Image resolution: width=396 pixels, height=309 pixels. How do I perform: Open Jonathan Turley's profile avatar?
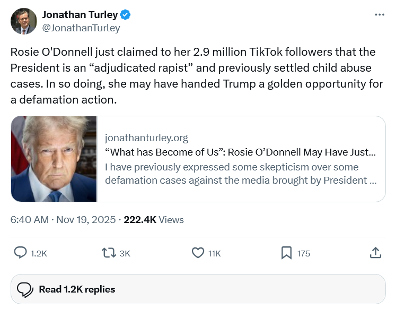tap(24, 21)
